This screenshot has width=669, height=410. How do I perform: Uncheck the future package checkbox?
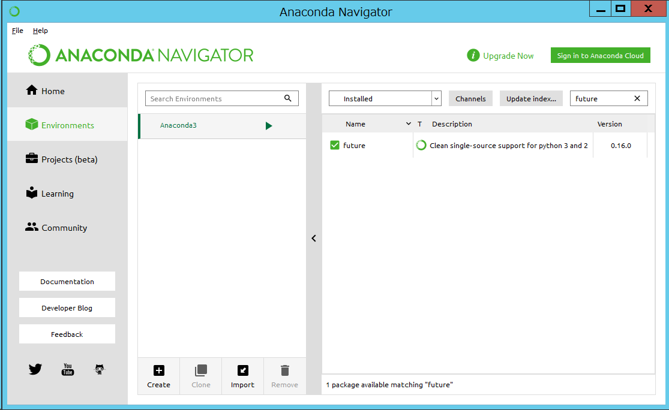pyautogui.click(x=335, y=145)
